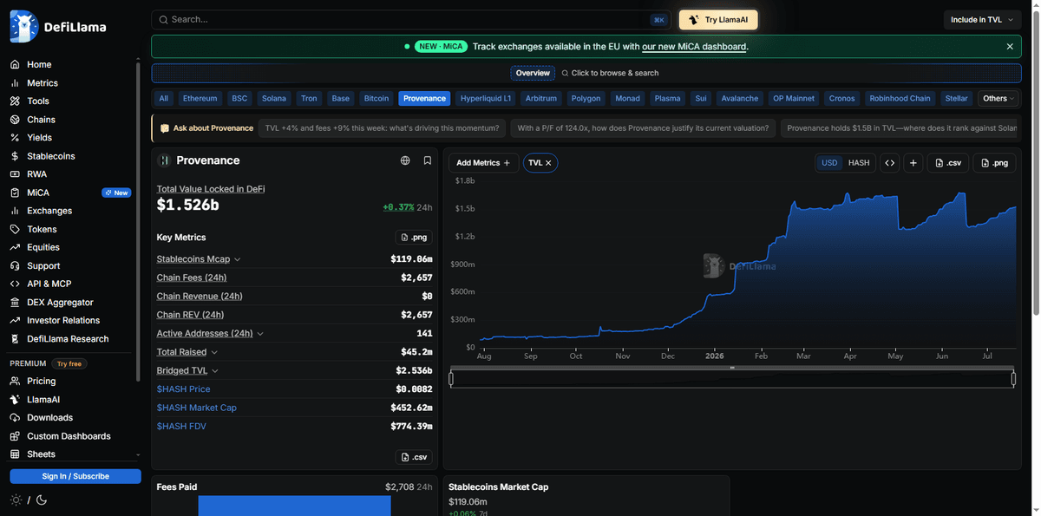The height and width of the screenshot is (516, 1041).
Task: Switch to light theme sun icon
Action: coord(16,500)
